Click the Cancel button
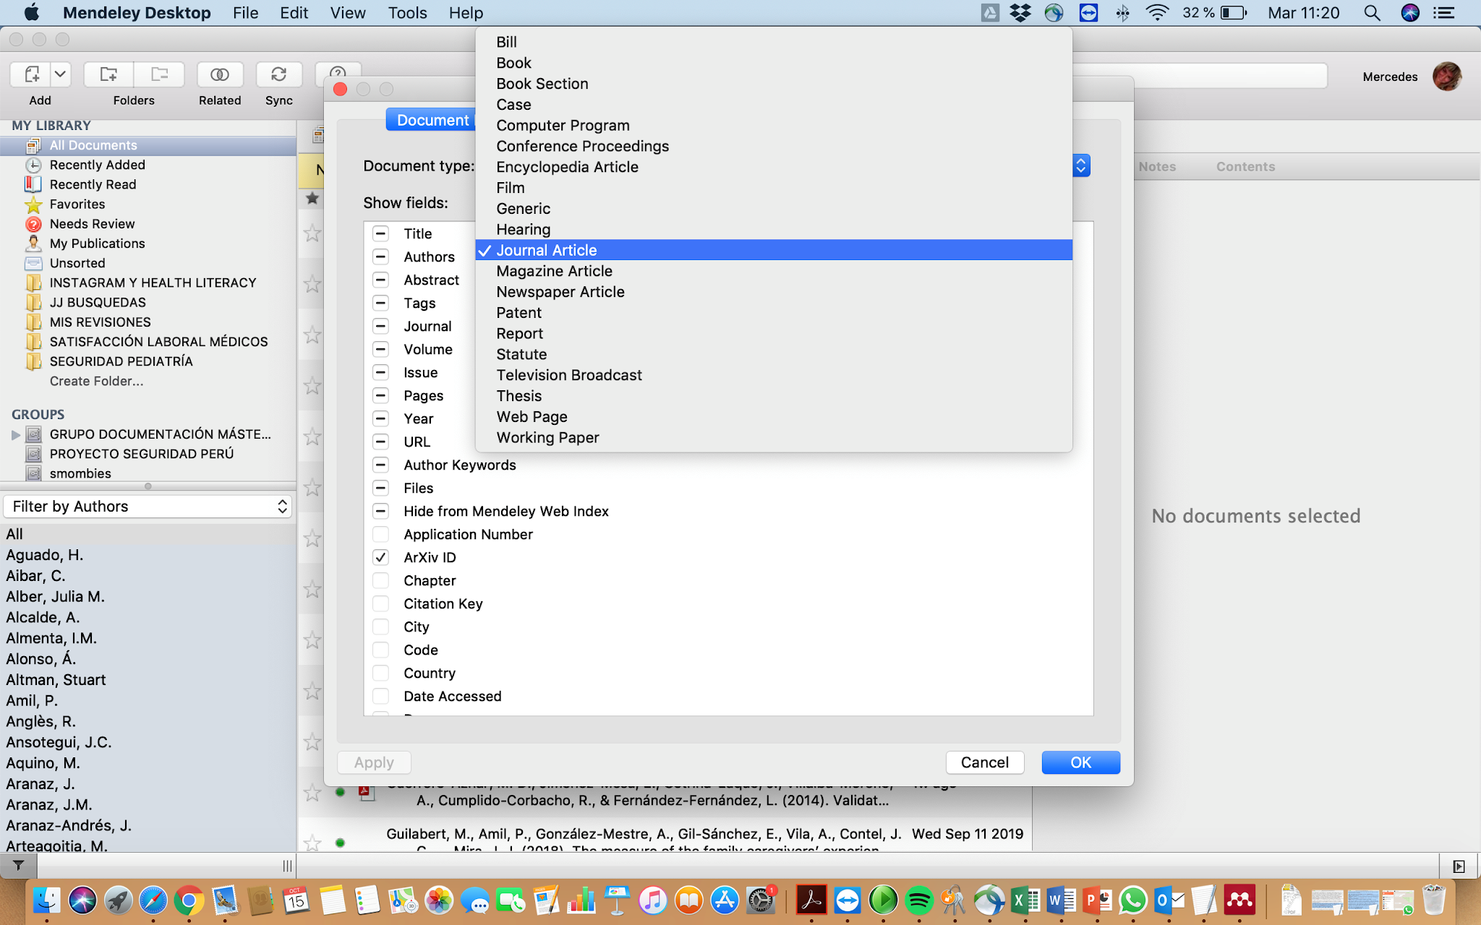This screenshot has height=925, width=1481. (x=984, y=762)
